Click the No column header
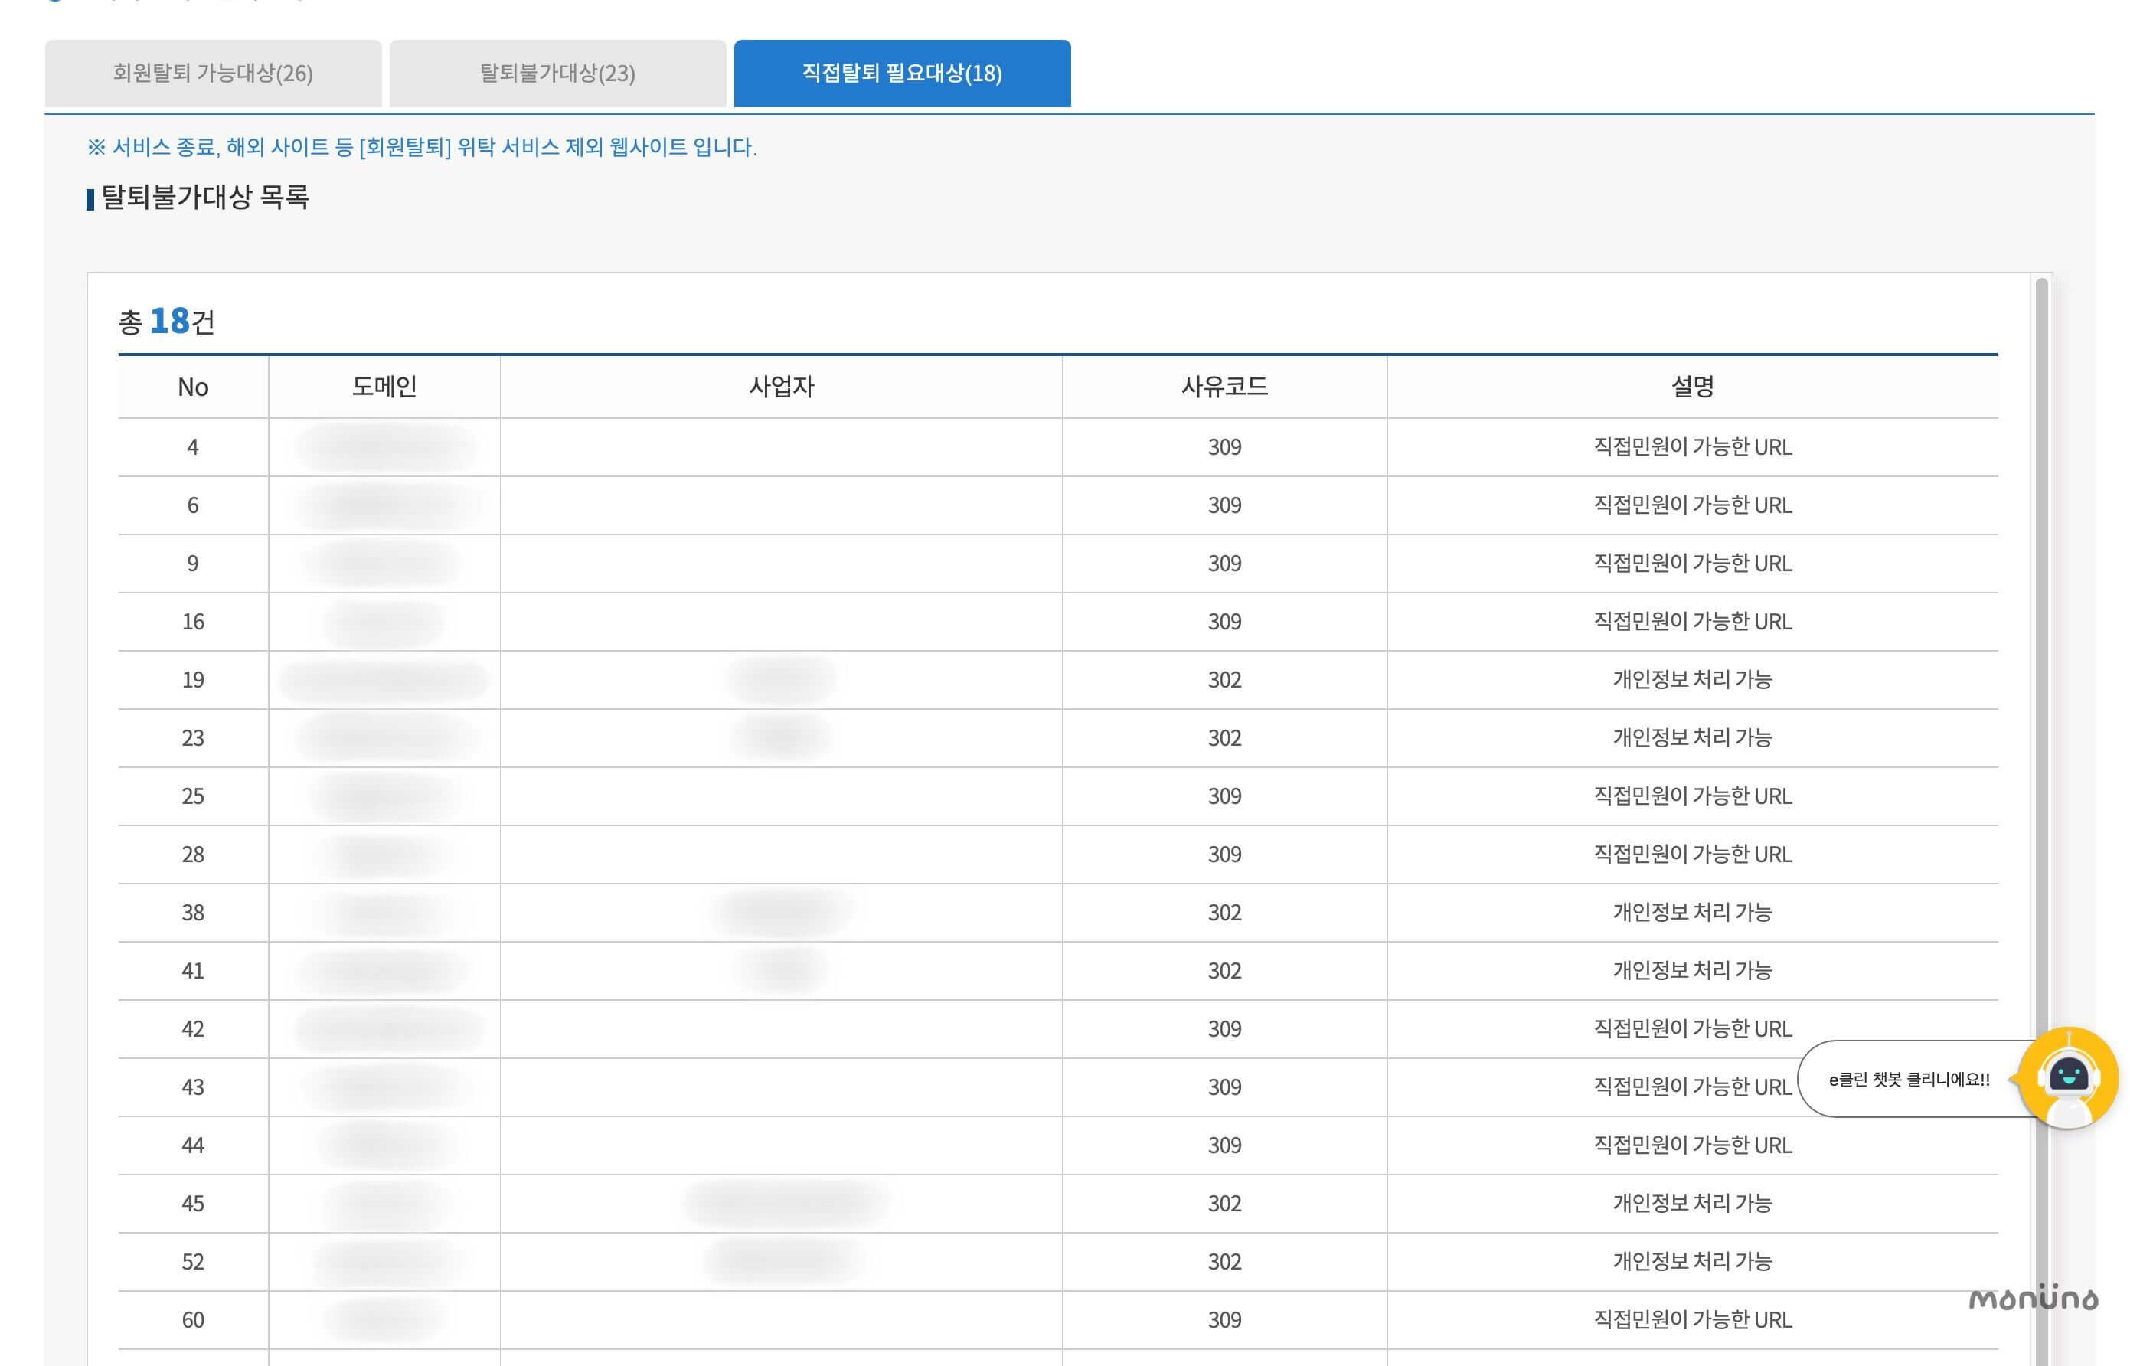The image size is (2153, 1366). tap(193, 387)
